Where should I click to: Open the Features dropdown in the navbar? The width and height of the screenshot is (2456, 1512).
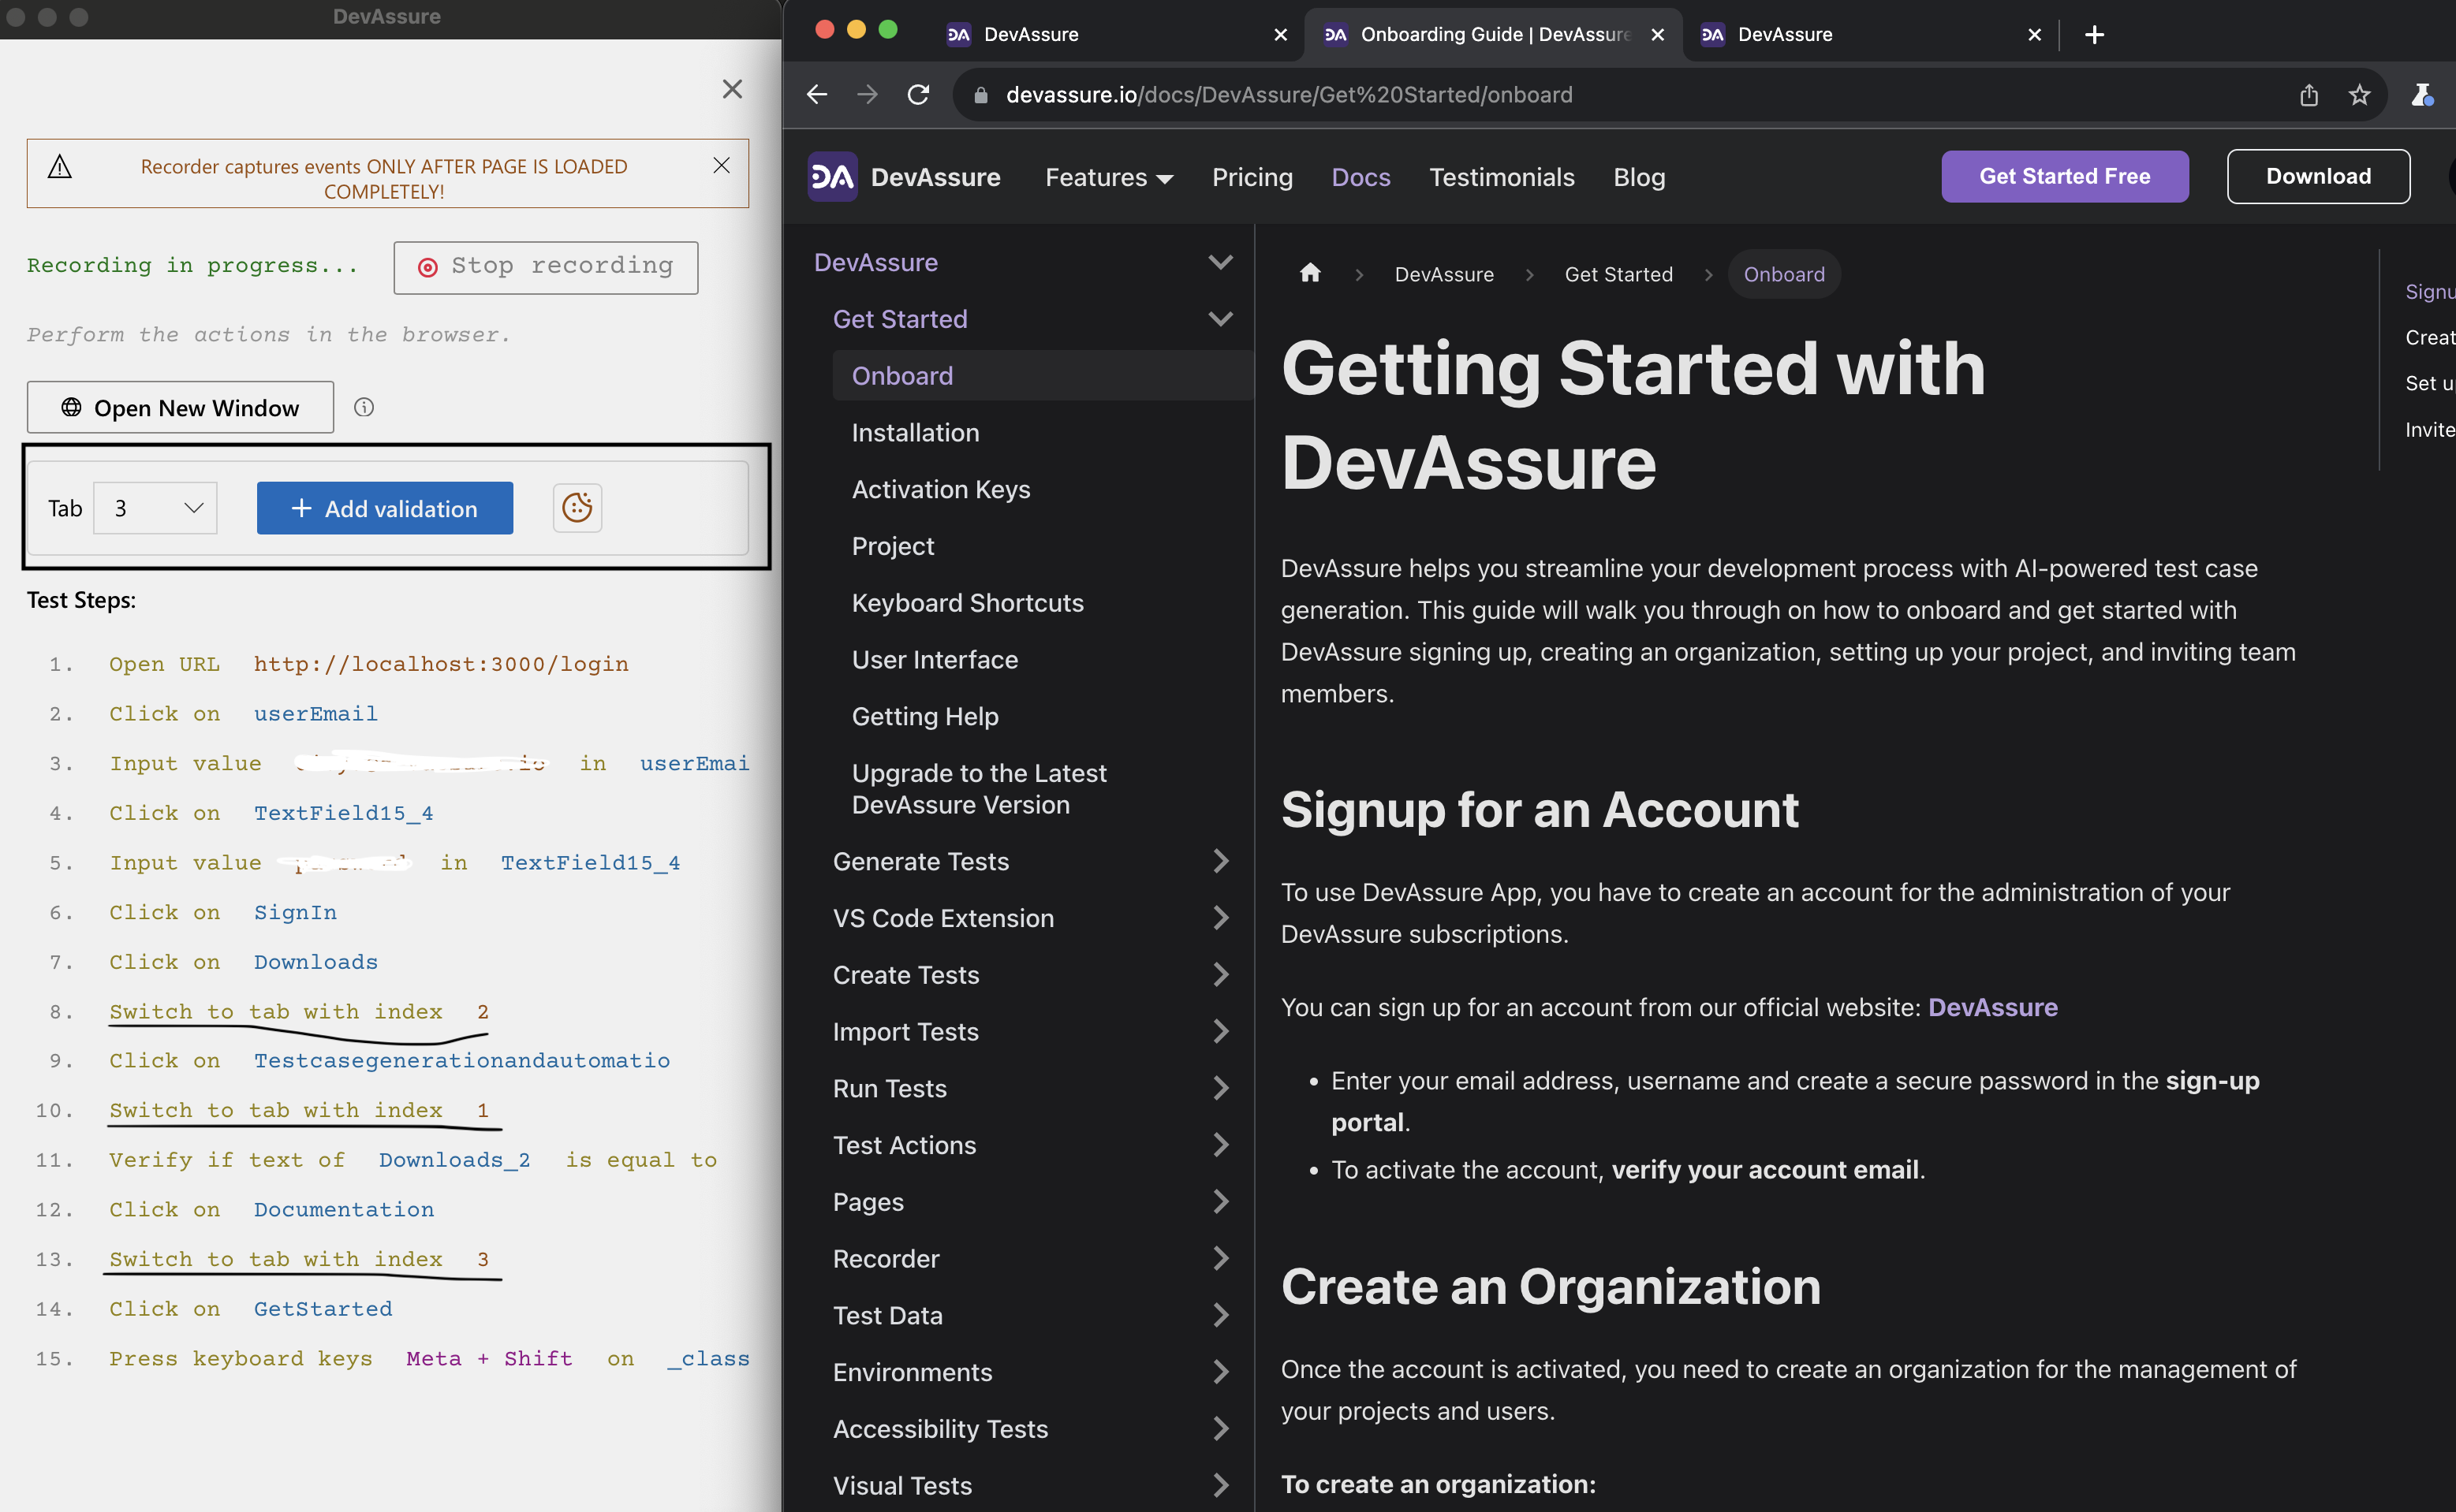click(1108, 177)
